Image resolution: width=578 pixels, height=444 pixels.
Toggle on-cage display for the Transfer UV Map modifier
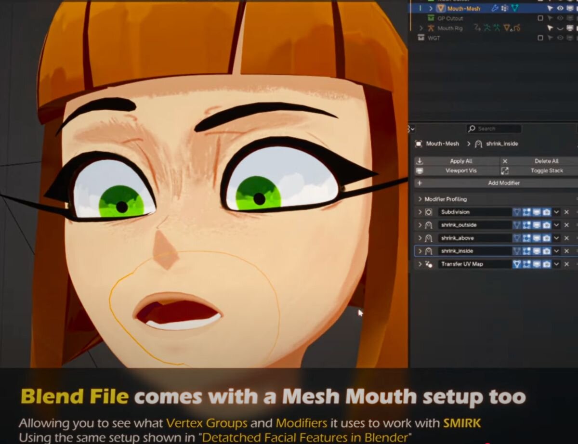tap(517, 264)
